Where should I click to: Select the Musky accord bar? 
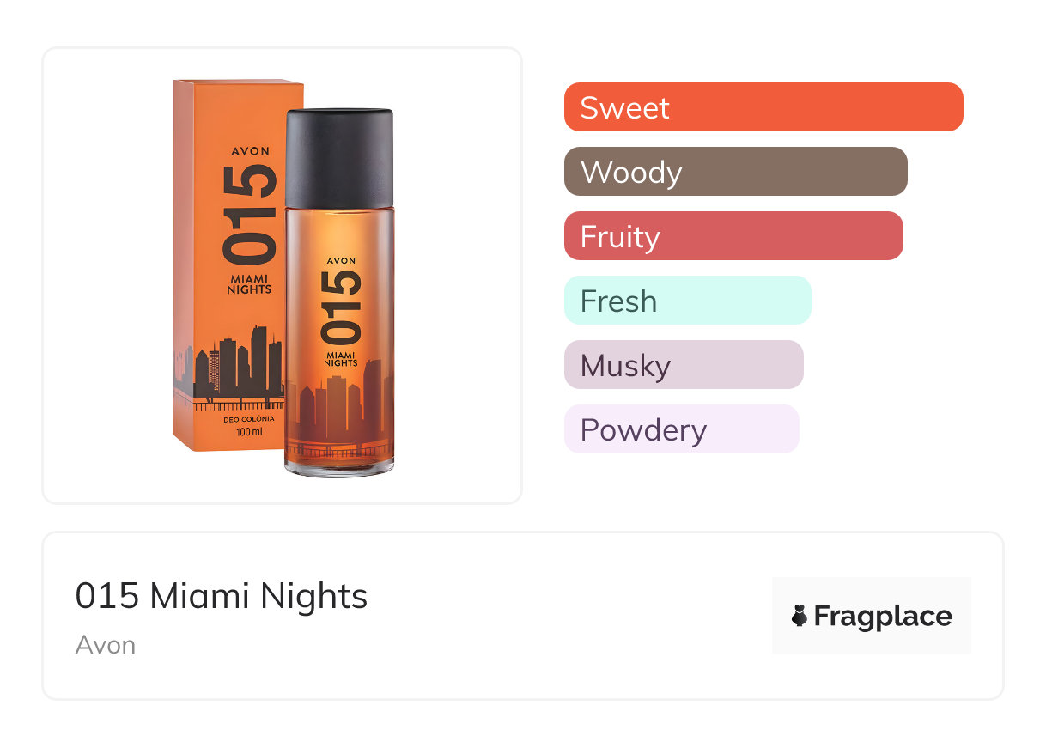point(683,365)
